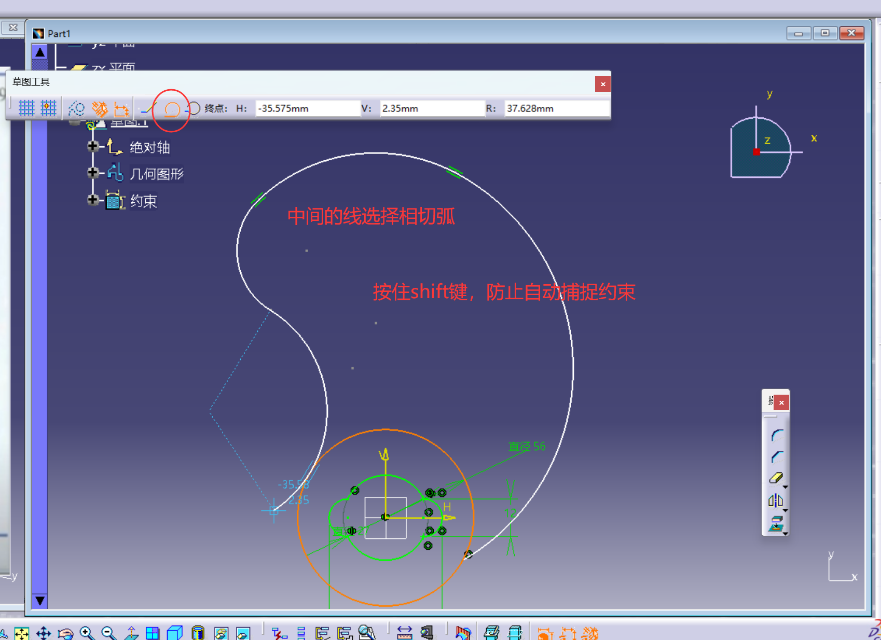The width and height of the screenshot is (881, 640).
Task: Toggle automatic Dimensional Constraints
Action: (121, 108)
